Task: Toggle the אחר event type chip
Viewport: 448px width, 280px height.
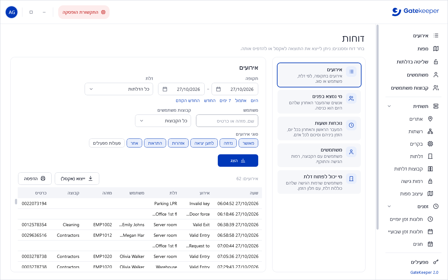Action: [134, 143]
